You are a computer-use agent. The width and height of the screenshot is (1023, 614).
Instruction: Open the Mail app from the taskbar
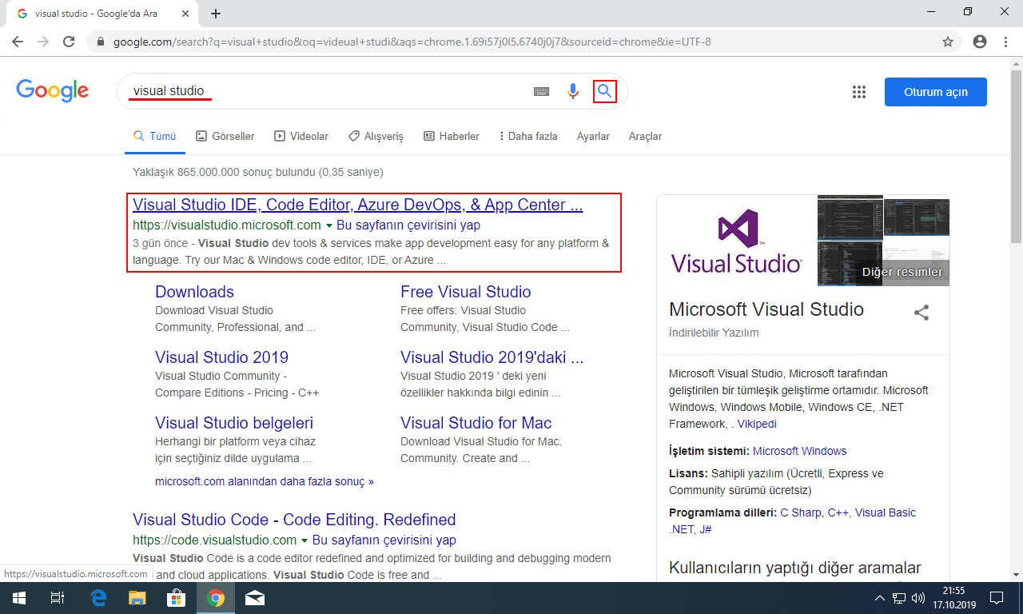(x=255, y=598)
